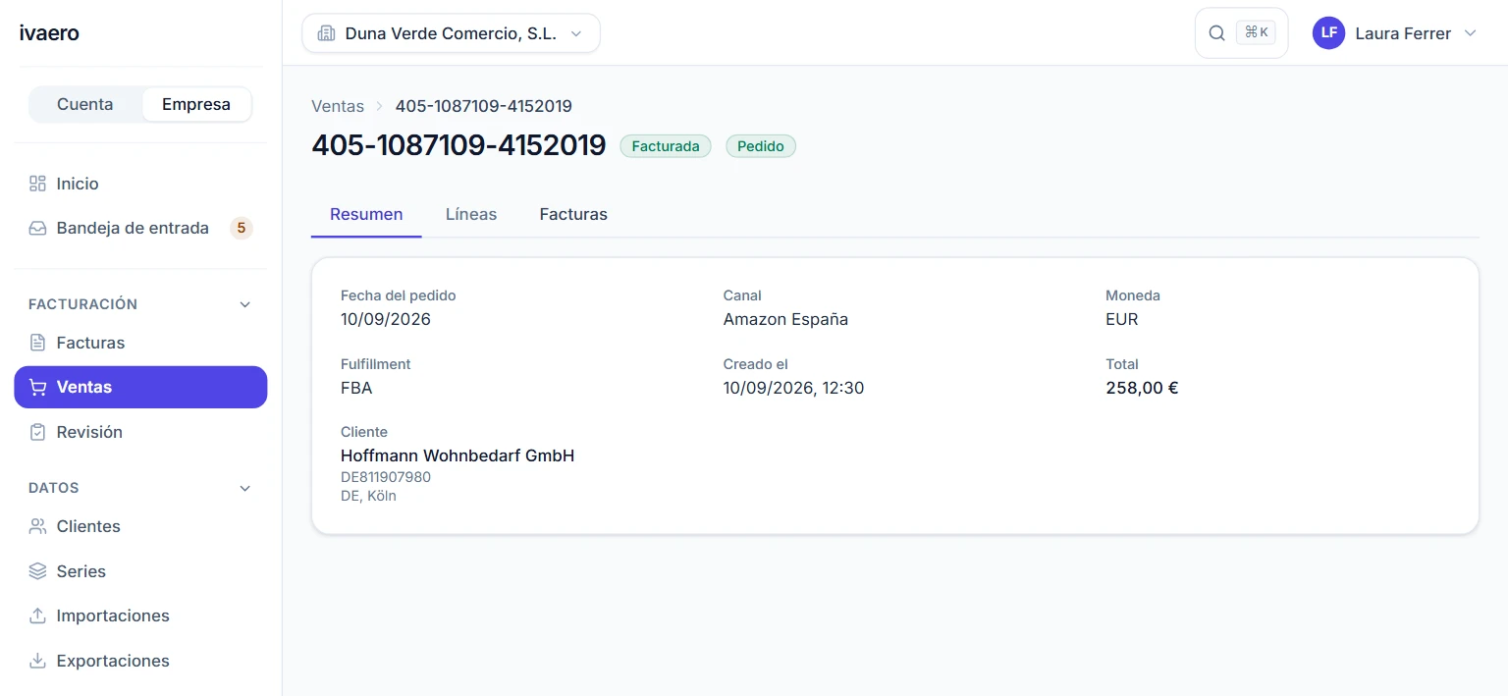Click the Inicio dashboard icon
This screenshot has width=1508, height=696.
point(37,184)
